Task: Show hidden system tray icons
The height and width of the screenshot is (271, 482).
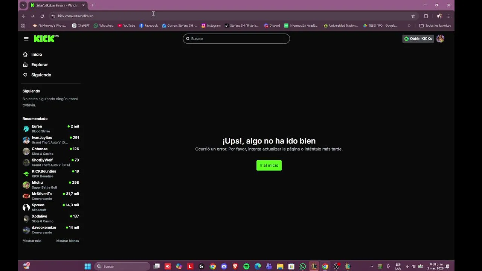Action: [372, 266]
